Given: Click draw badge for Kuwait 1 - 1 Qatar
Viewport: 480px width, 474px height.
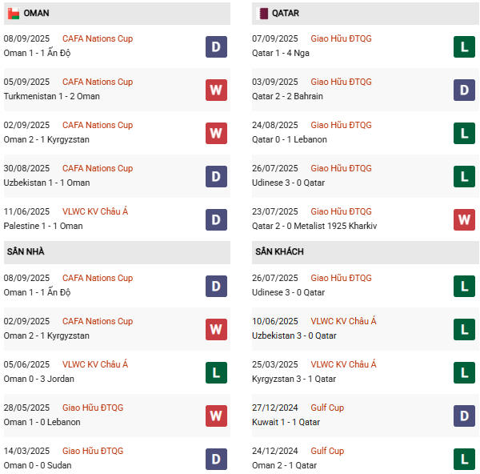Looking at the screenshot, I should click(465, 416).
